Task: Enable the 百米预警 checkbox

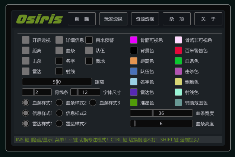Action: point(89,40)
